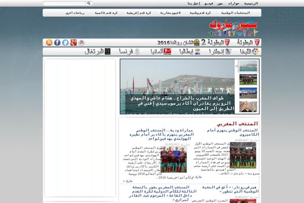Viewport: 304px width, 203px height.
Task: Select كرة قدم إفريقية navigation tab
Action: [139, 13]
